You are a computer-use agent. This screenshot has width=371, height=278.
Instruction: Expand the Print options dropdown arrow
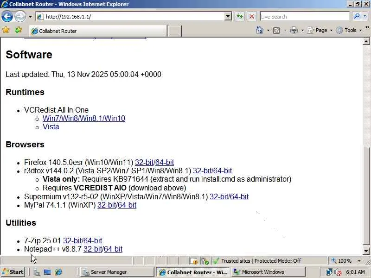tap(302, 30)
